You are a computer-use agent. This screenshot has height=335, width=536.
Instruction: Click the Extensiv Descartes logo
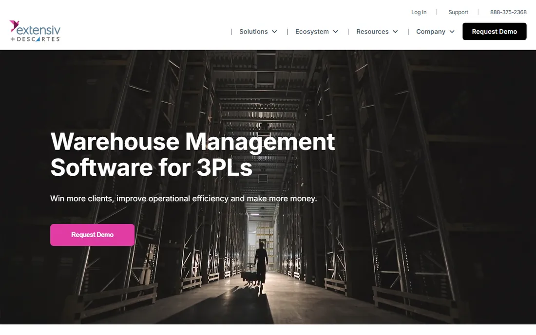coord(35,31)
